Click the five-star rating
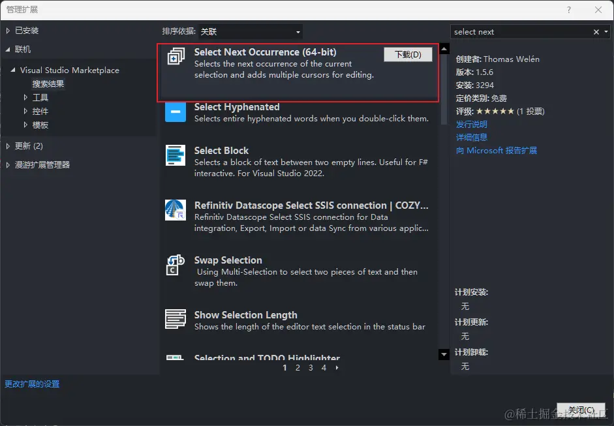 (x=495, y=111)
